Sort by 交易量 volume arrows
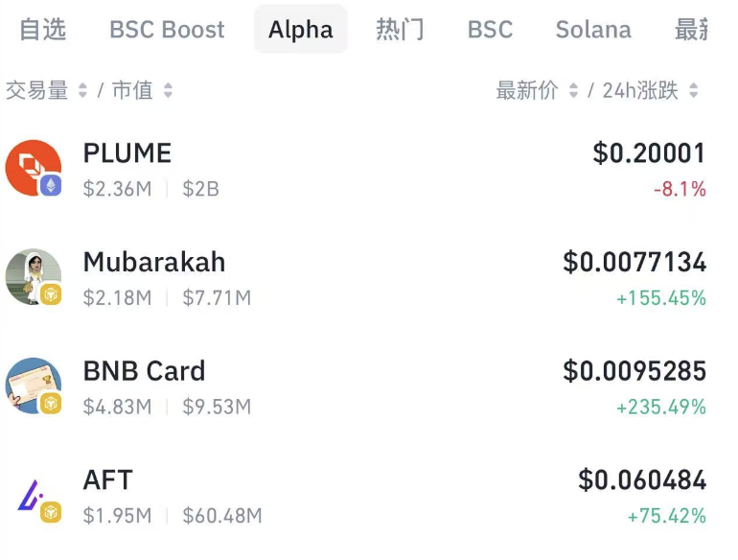738x560 pixels. (82, 90)
